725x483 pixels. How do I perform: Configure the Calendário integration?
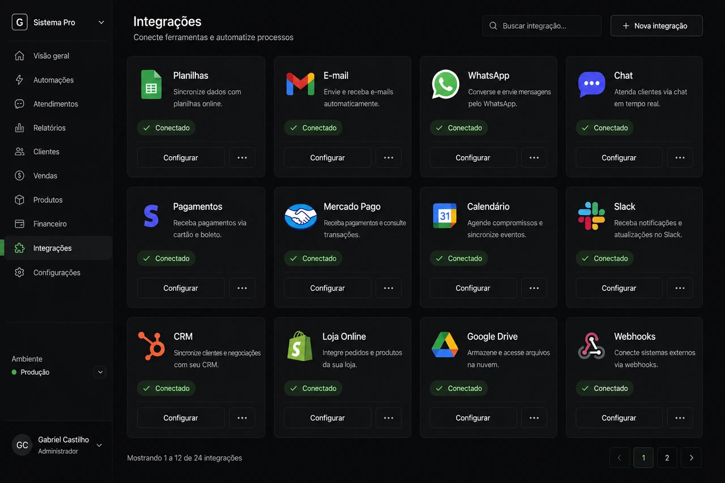473,288
